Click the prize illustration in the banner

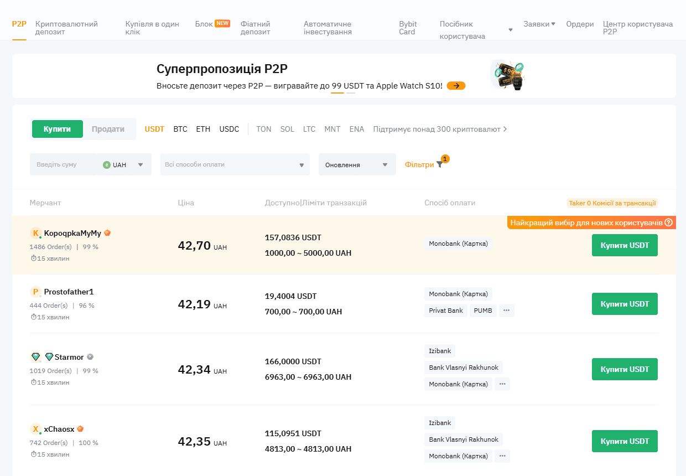(x=507, y=75)
